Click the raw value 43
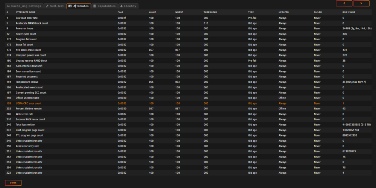Screen dimensions: 376x188 [344, 109]
